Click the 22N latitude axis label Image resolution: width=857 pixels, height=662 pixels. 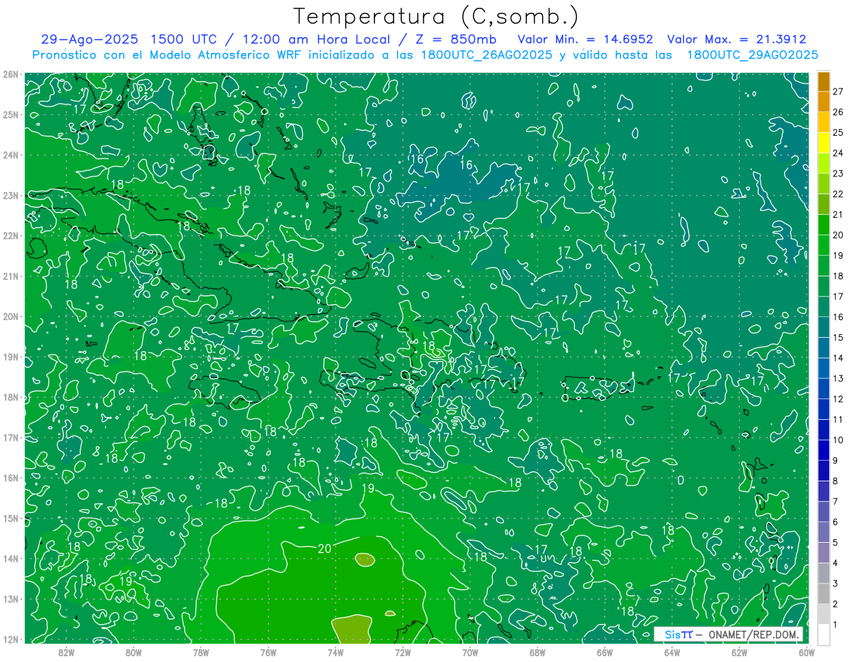[11, 236]
